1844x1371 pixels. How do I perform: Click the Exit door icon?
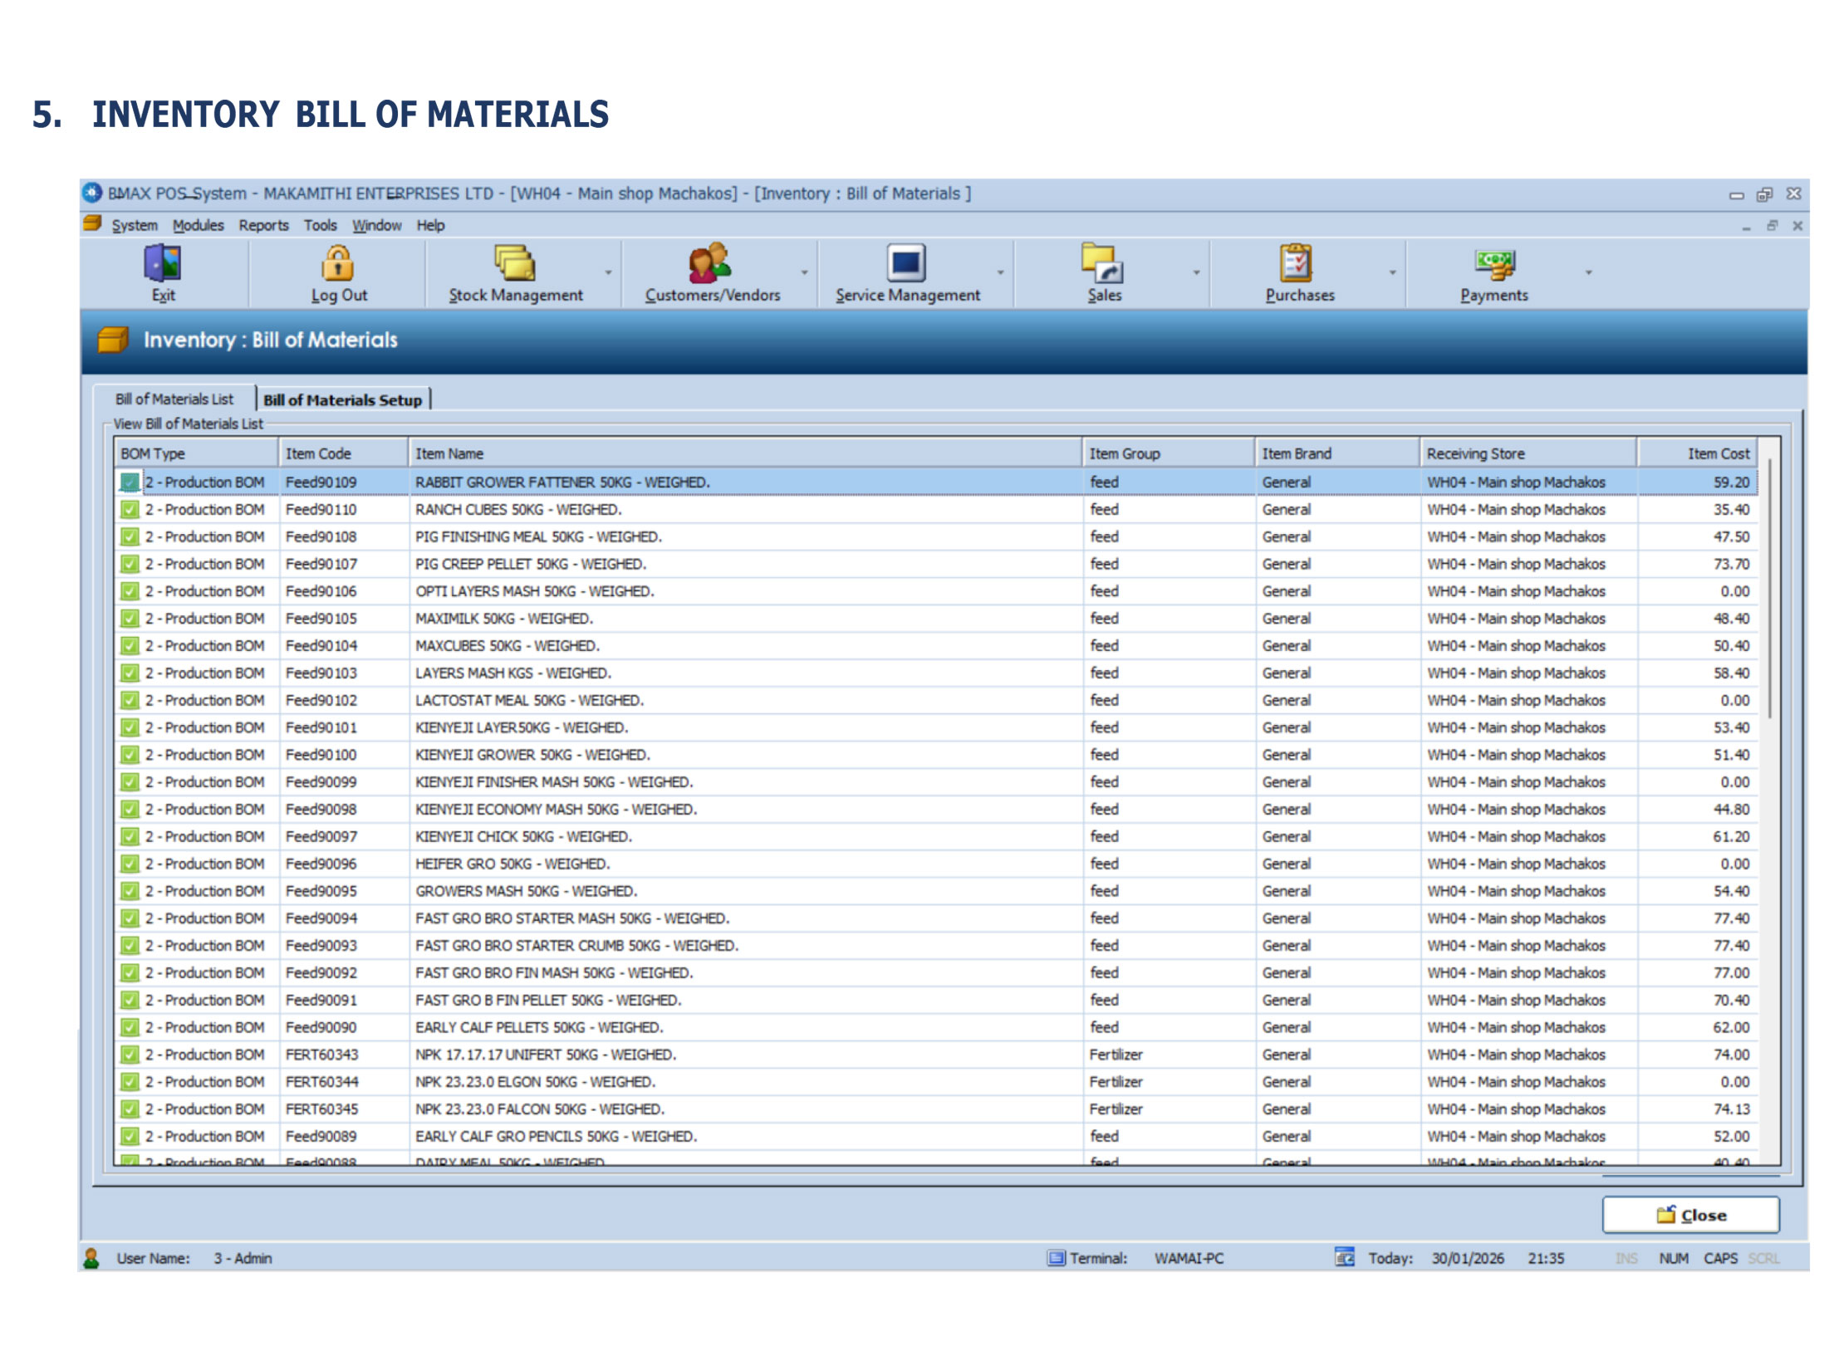coord(163,264)
